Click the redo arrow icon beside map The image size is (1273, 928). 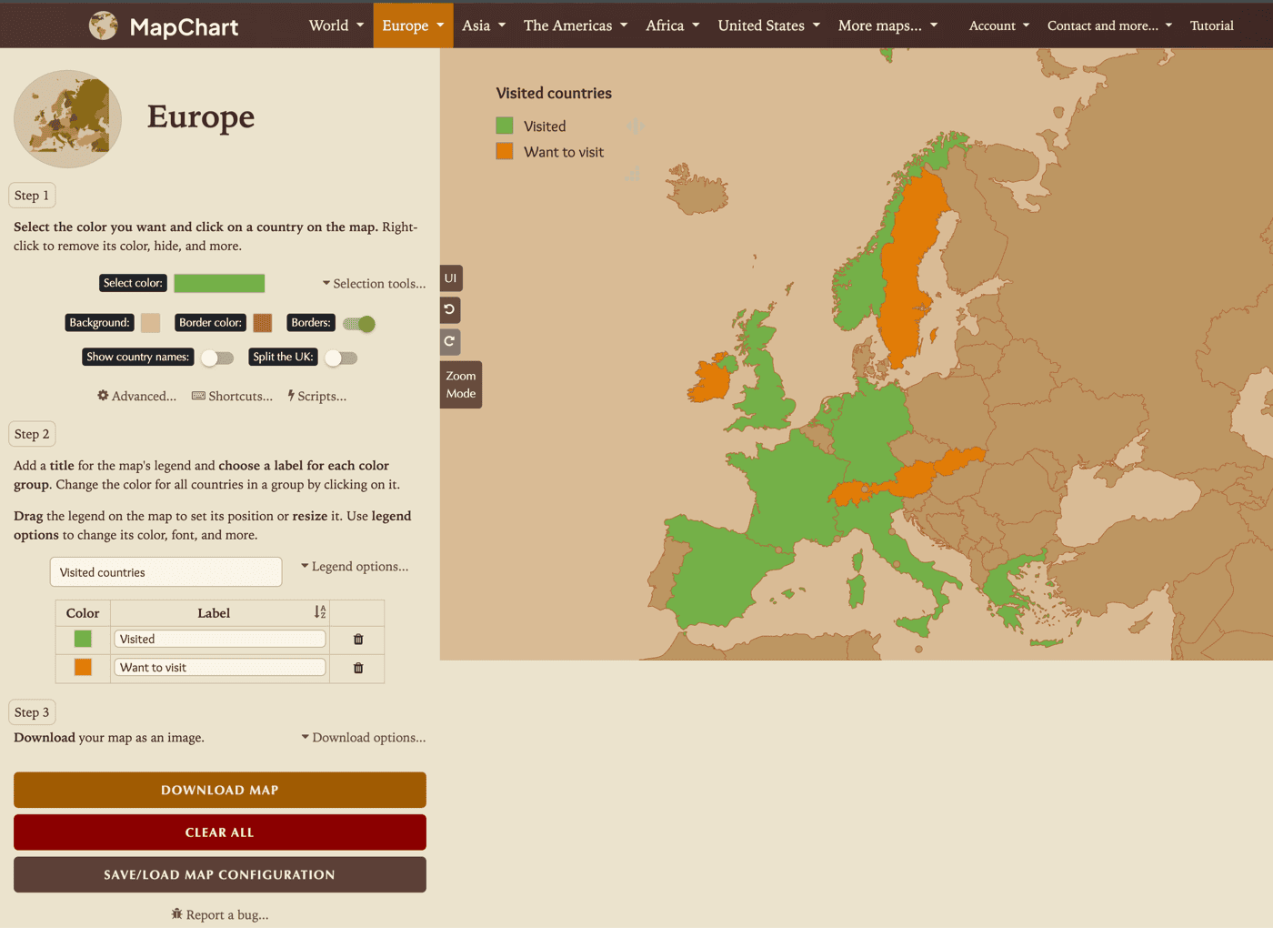pyautogui.click(x=450, y=341)
